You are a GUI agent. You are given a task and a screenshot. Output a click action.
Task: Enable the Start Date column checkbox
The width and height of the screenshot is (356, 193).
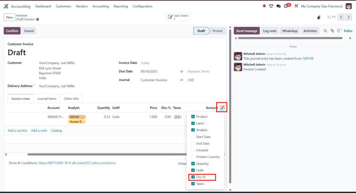[193, 137]
